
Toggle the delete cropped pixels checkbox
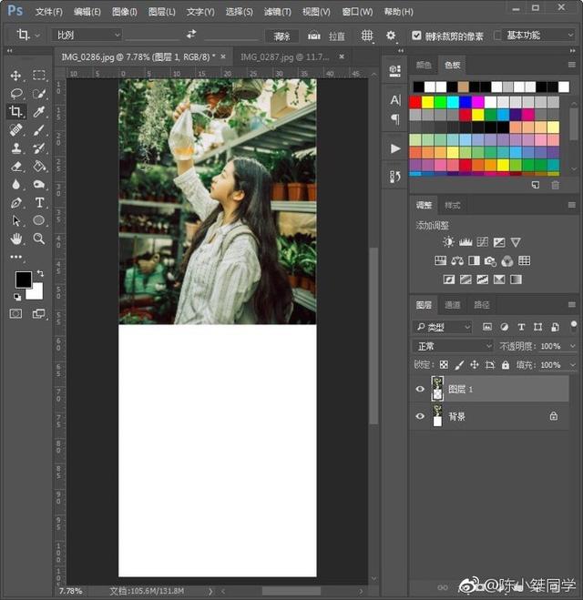pyautogui.click(x=417, y=36)
